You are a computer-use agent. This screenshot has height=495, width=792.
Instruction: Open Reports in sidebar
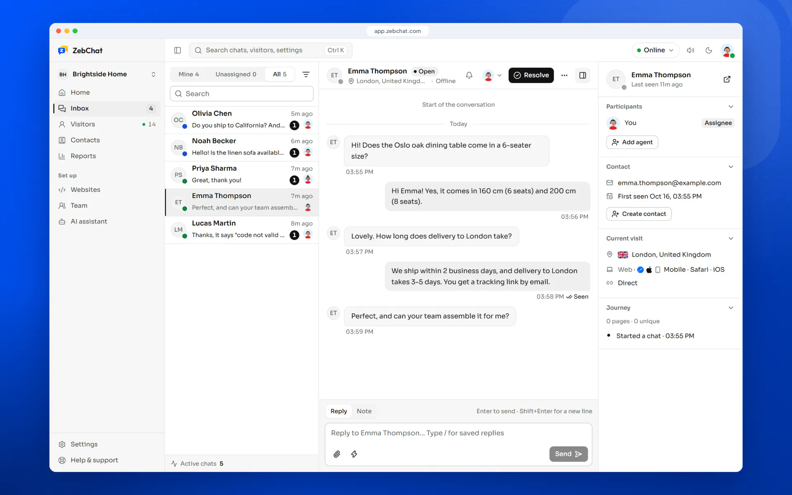(107, 156)
